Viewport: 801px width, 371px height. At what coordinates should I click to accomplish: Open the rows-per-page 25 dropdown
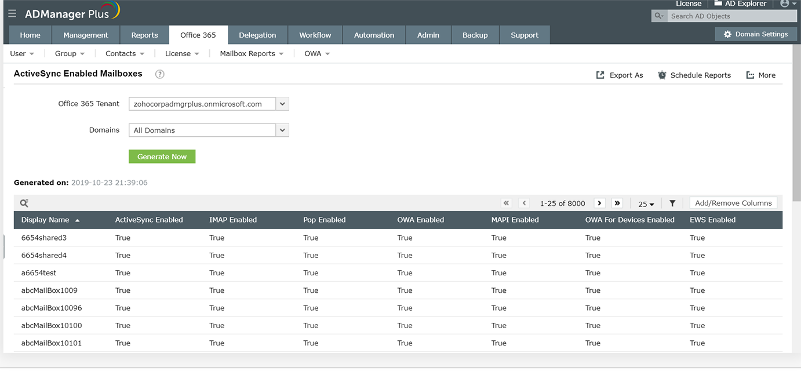point(646,204)
